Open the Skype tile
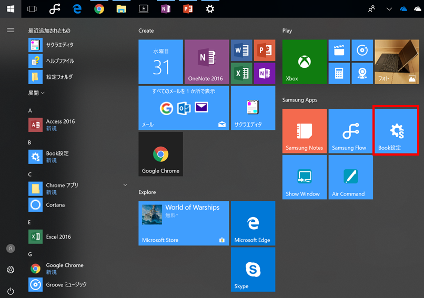The width and height of the screenshot is (424, 298). coord(253,270)
